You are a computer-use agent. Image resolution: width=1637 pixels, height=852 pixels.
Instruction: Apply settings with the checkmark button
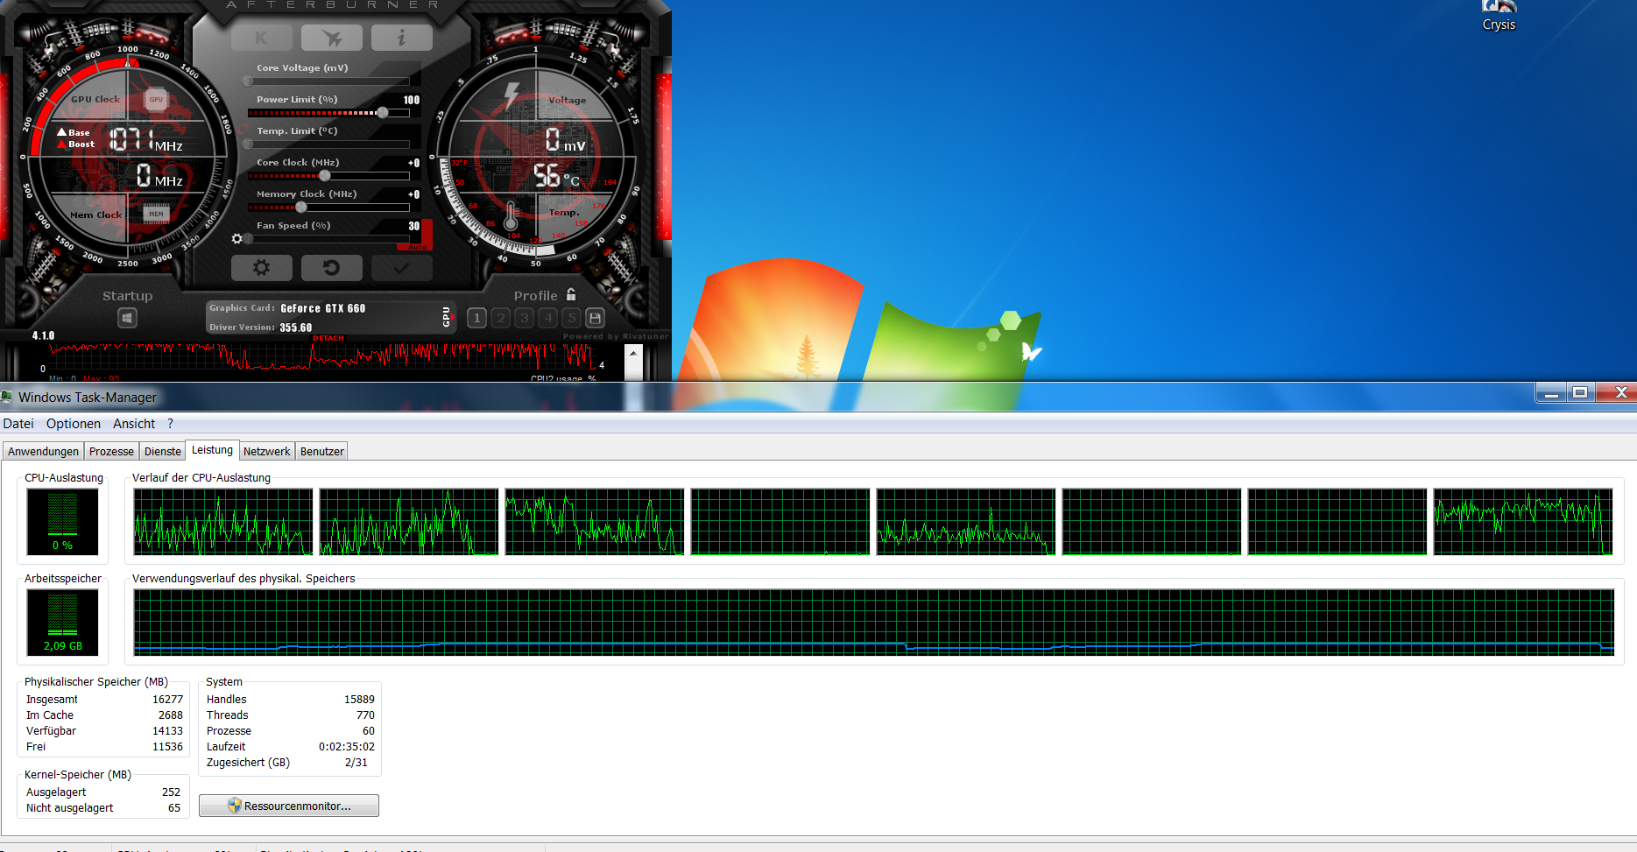(x=401, y=267)
